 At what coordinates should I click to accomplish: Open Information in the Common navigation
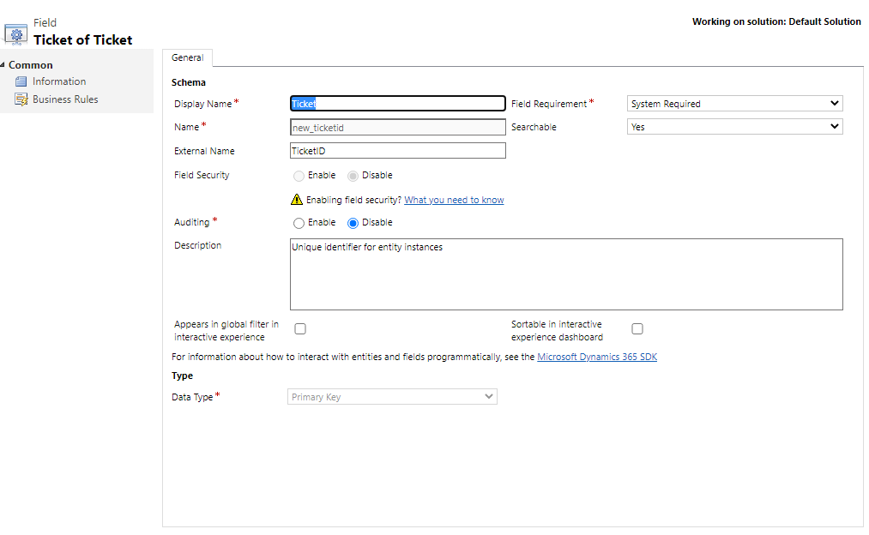pos(58,81)
